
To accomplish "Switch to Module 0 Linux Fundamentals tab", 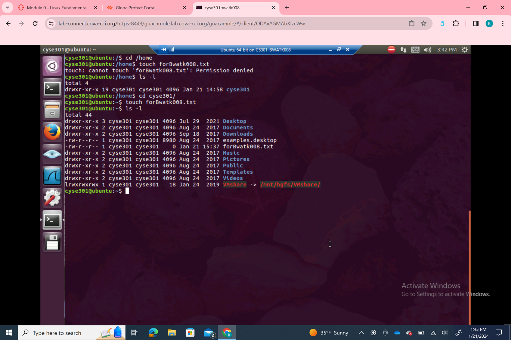I will pos(57,7).
